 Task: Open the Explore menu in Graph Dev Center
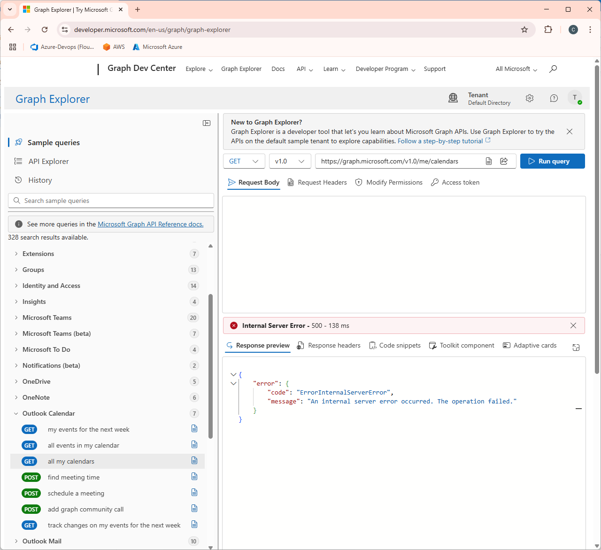[x=199, y=69]
